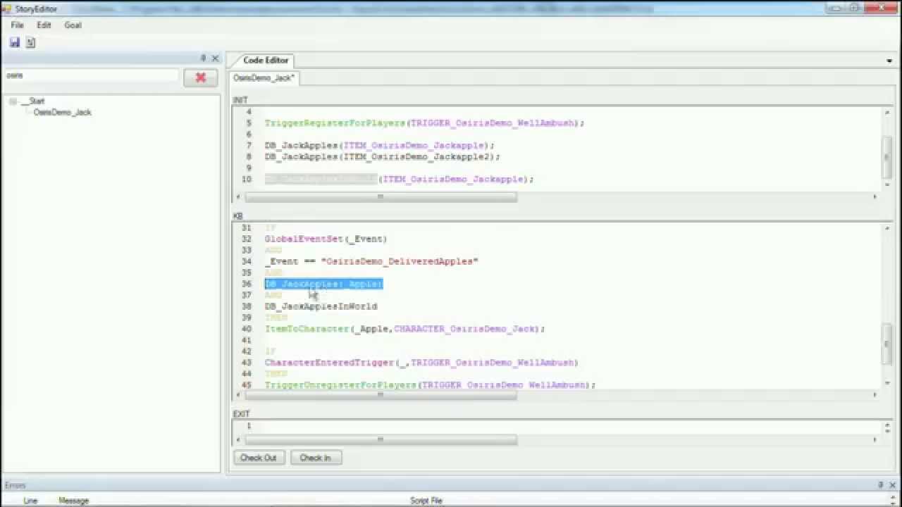
Task: Click DB_JackApplesInWorld on KB line 38
Action: click(x=321, y=306)
